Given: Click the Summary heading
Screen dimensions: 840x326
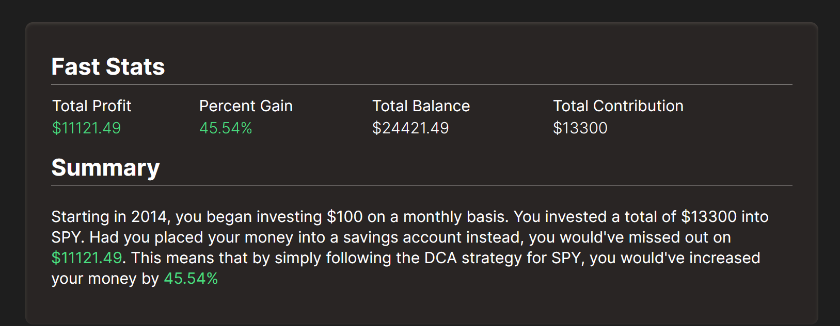Looking at the screenshot, I should pos(105,168).
